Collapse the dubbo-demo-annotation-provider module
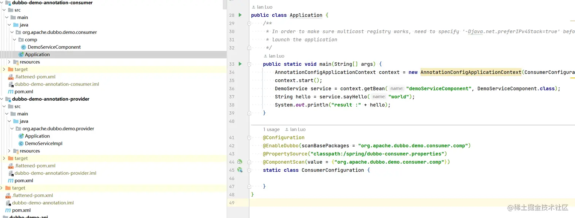 coord(2,99)
